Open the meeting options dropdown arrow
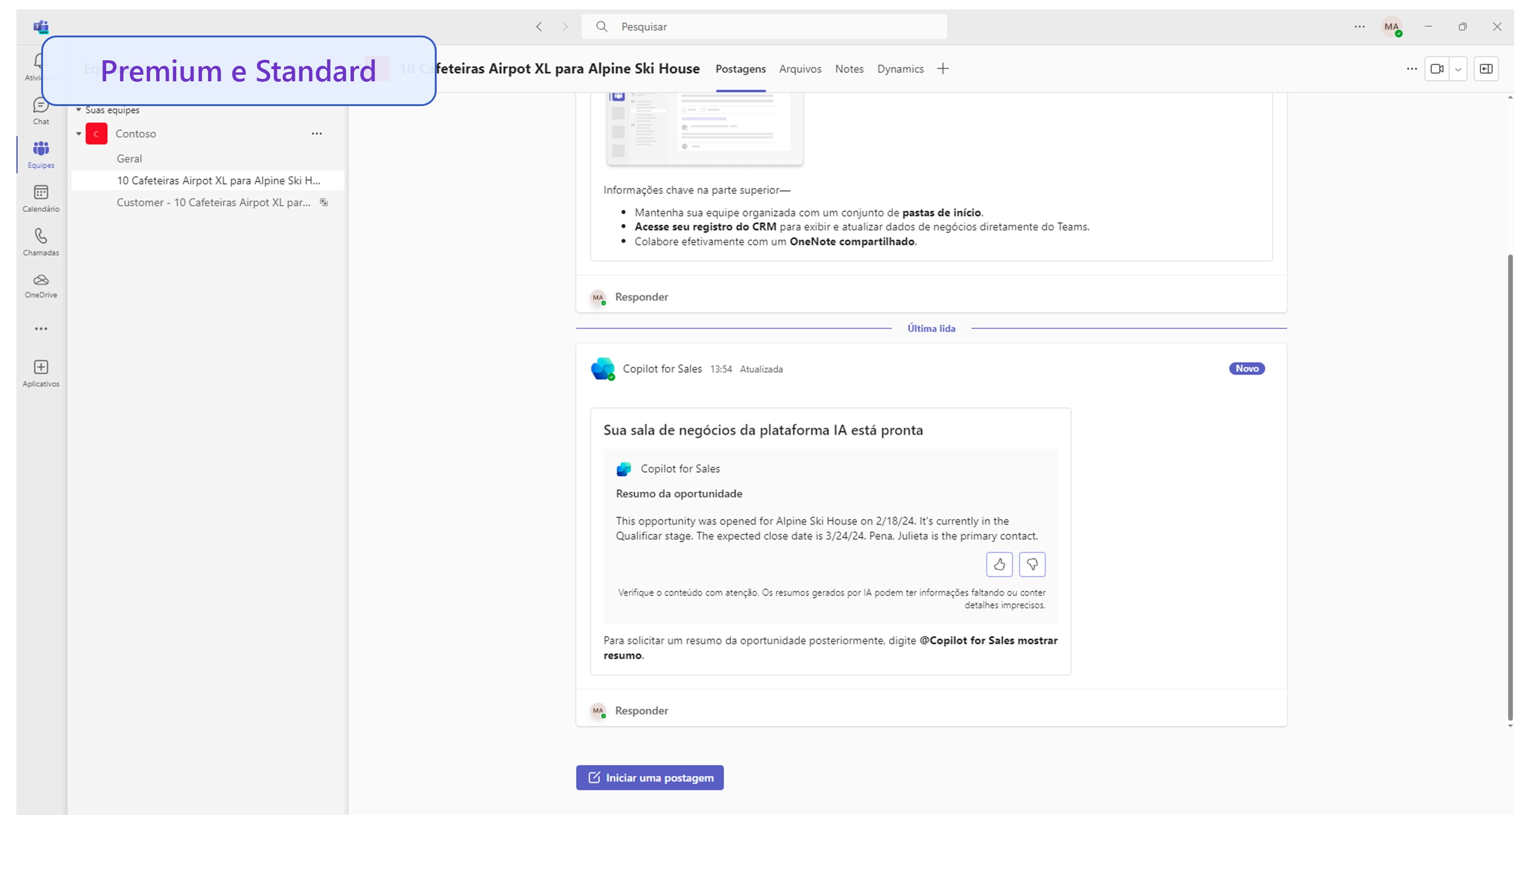Viewport: 1526px width, 871px height. click(x=1458, y=69)
